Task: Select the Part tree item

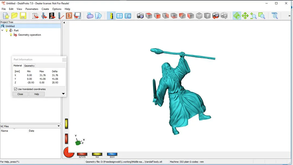Action: [x=16, y=30]
